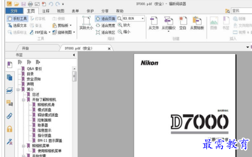Open the 总述 bookmark
The width and height of the screenshot is (252, 157).
point(35,94)
